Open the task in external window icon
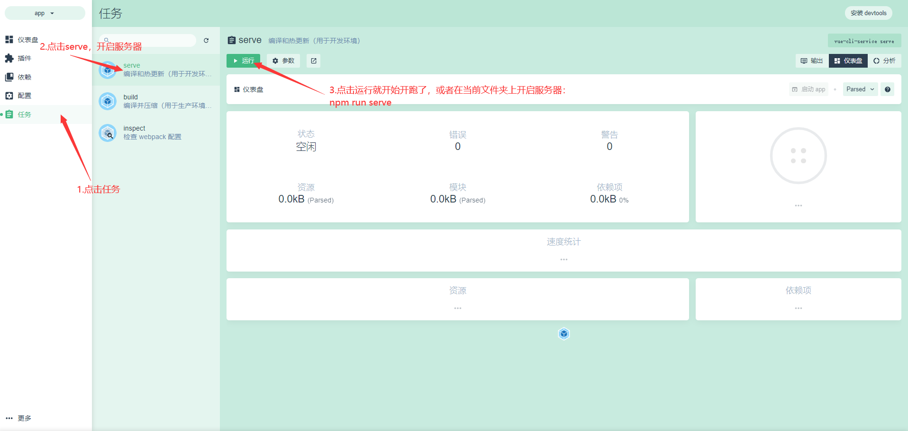The height and width of the screenshot is (431, 908). point(313,61)
